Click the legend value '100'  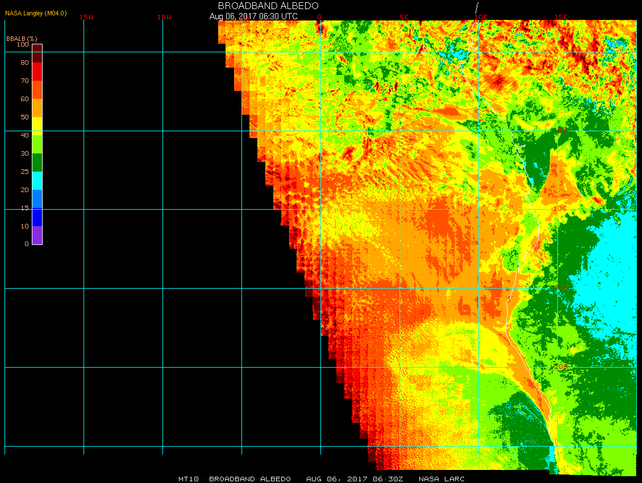coord(23,44)
